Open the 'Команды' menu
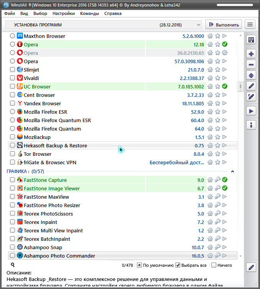260x289 pixels. tap(89, 13)
